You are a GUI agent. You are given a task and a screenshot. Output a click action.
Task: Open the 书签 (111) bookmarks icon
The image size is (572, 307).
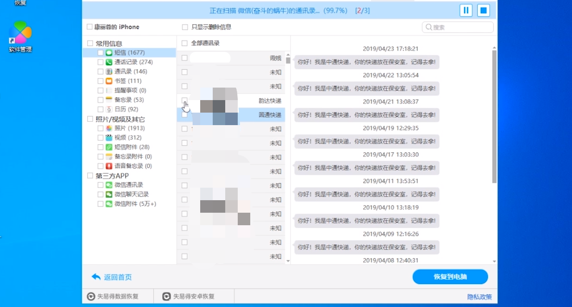(109, 81)
